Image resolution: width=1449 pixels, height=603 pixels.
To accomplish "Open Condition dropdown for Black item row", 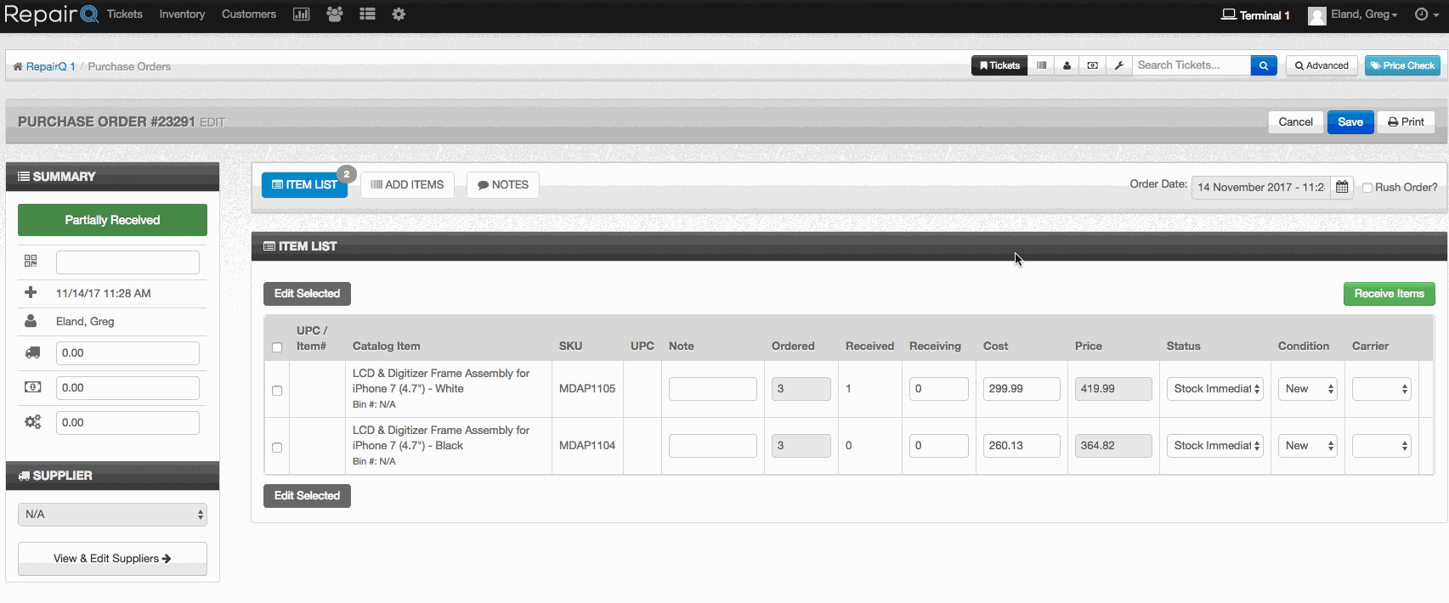I will (1308, 446).
